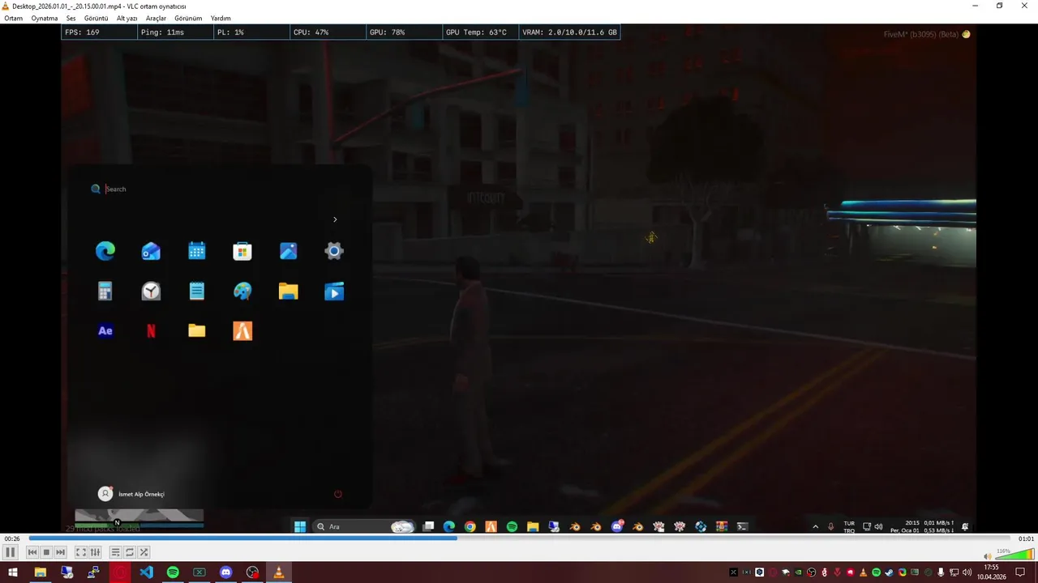Stop the VLC playback
This screenshot has width=1038, height=583.
[46, 552]
